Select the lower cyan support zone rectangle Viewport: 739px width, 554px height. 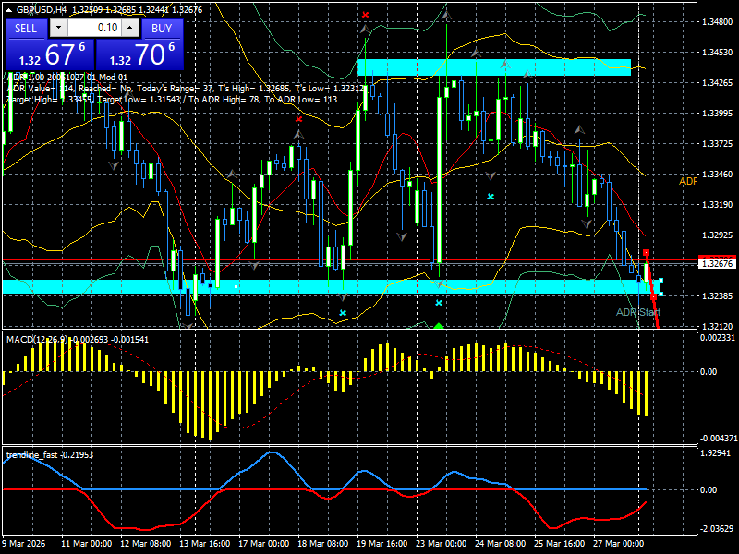[332, 287]
